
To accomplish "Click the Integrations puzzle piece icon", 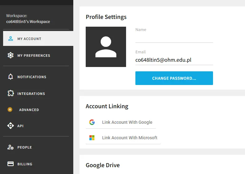I will pos(11,93).
